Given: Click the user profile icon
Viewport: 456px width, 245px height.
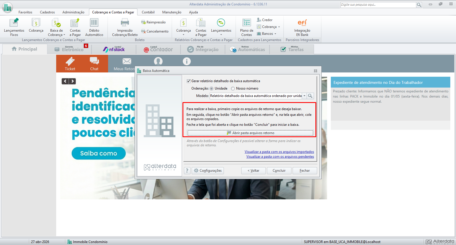Looking at the screenshot, I should [158, 61].
